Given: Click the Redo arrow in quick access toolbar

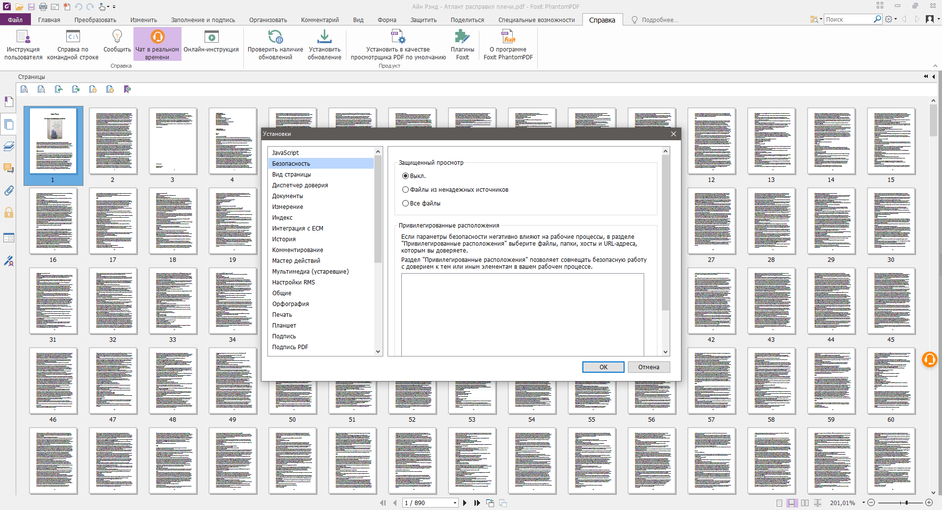Looking at the screenshot, I should coord(90,7).
